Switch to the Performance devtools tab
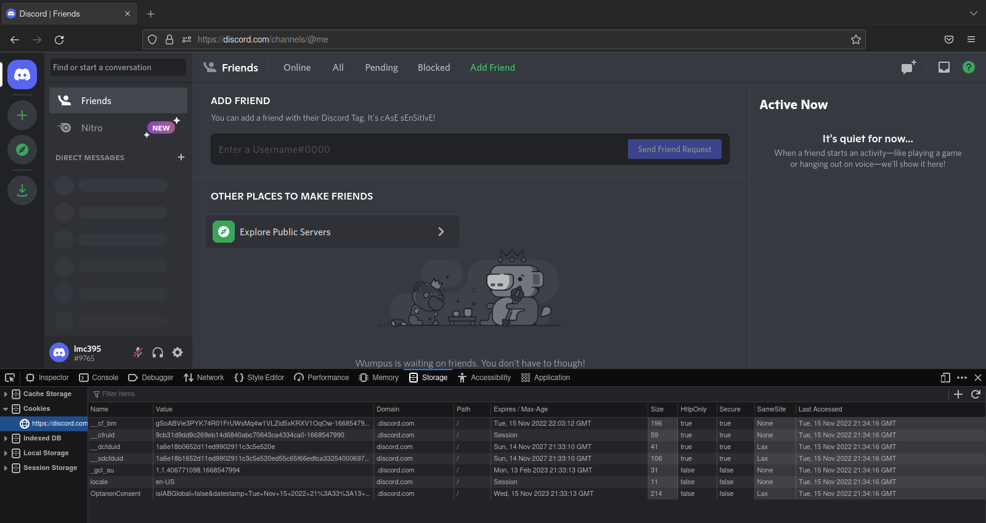 [322, 378]
